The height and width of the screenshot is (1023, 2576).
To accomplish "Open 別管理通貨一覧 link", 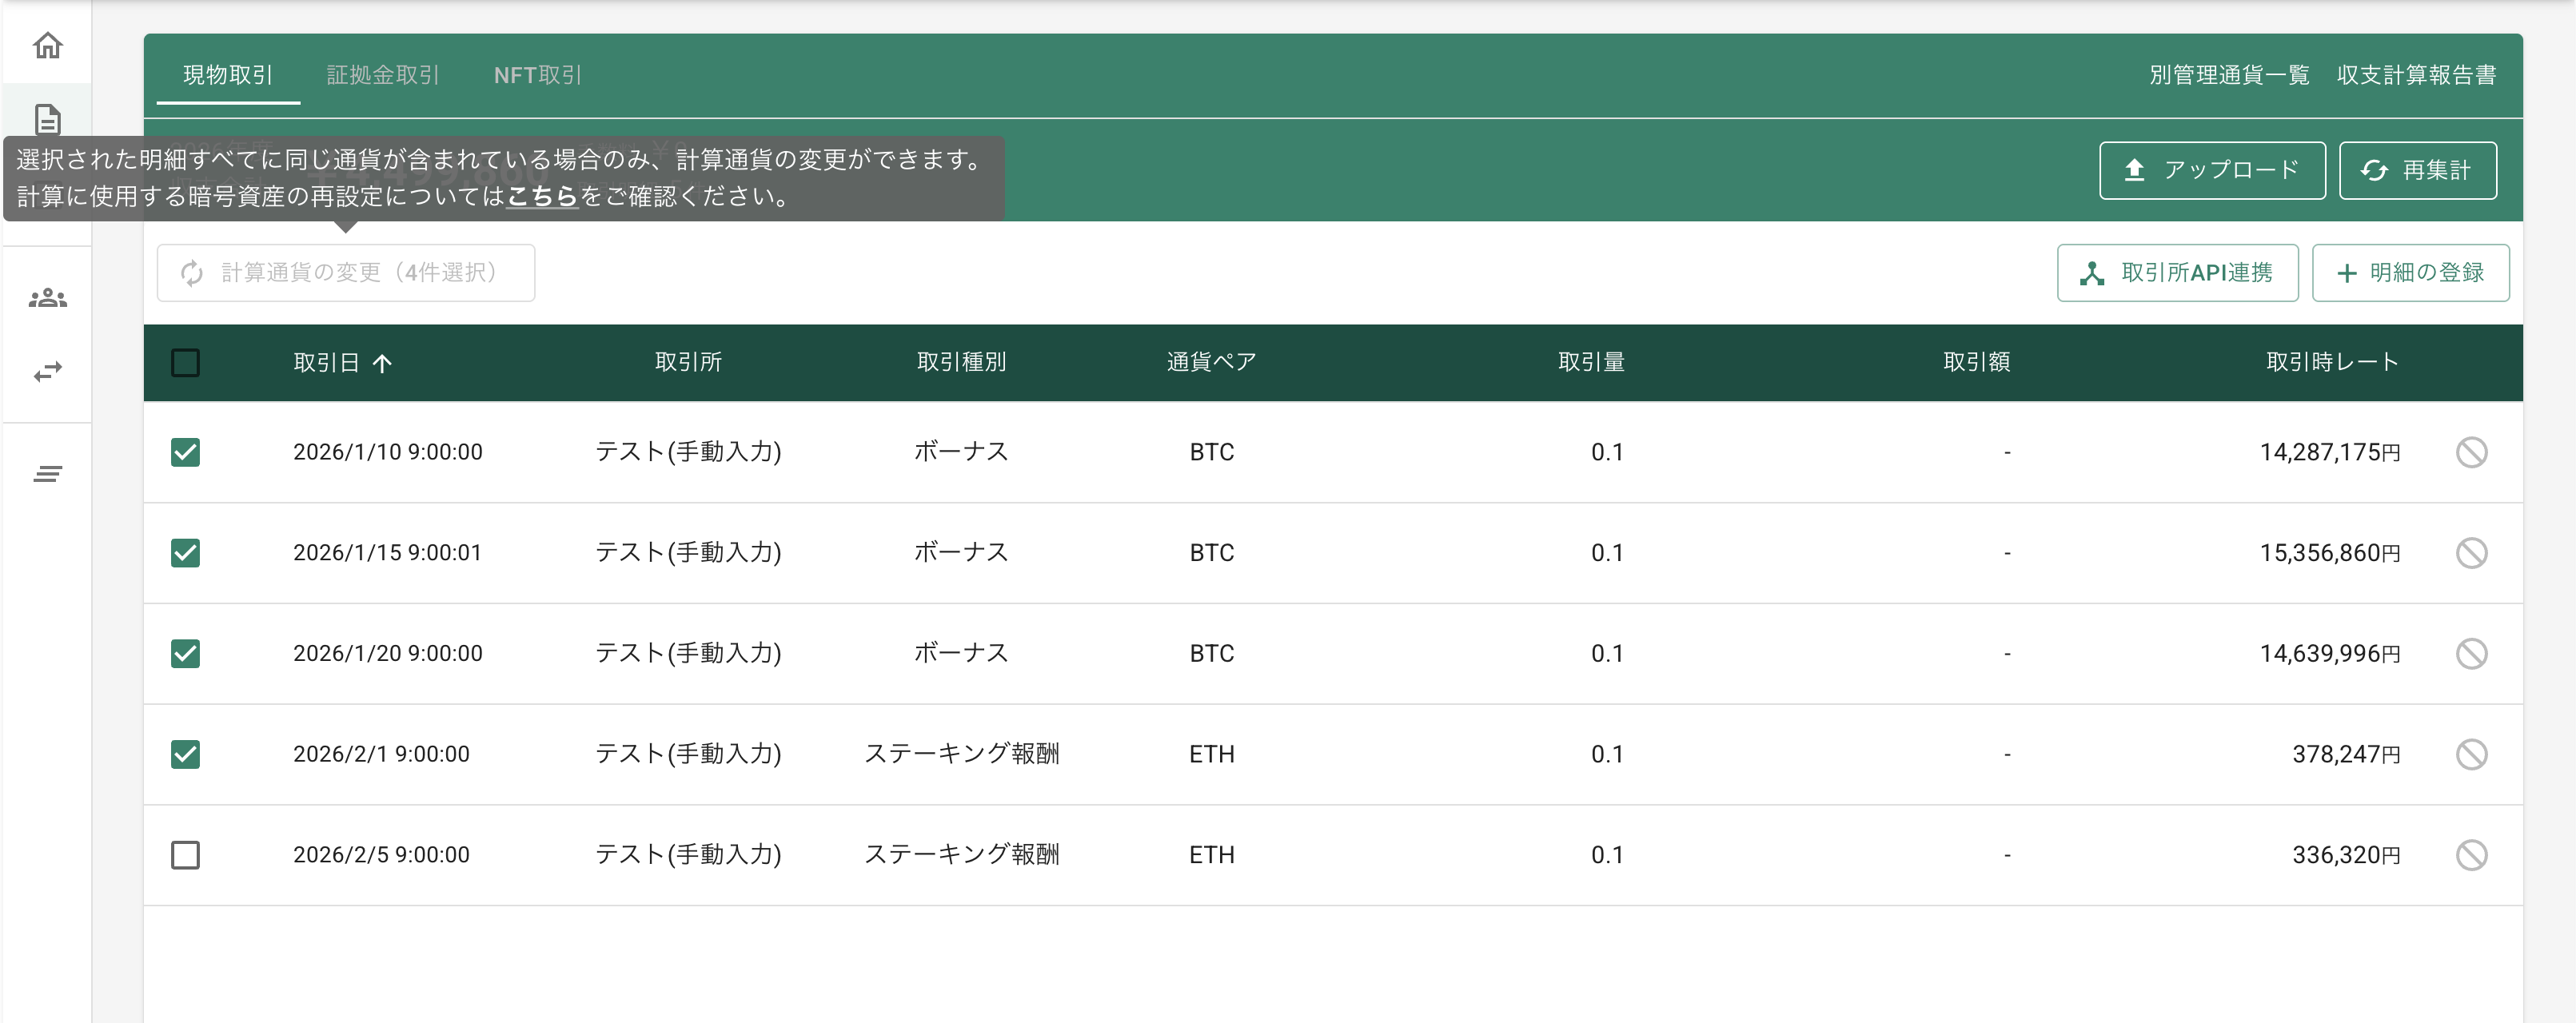I will pos(2229,75).
